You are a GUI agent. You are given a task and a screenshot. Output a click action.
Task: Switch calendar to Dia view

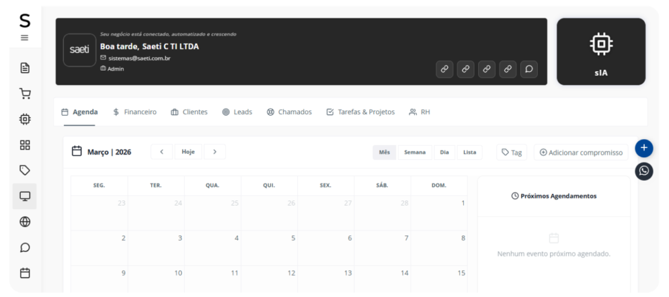pos(444,152)
